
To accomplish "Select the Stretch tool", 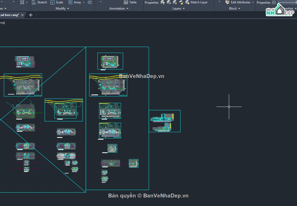I will tap(39, 2).
